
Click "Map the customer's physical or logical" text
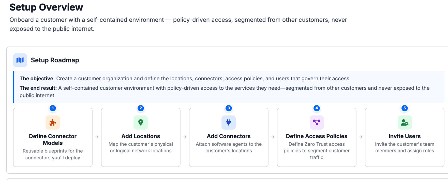click(x=141, y=147)
